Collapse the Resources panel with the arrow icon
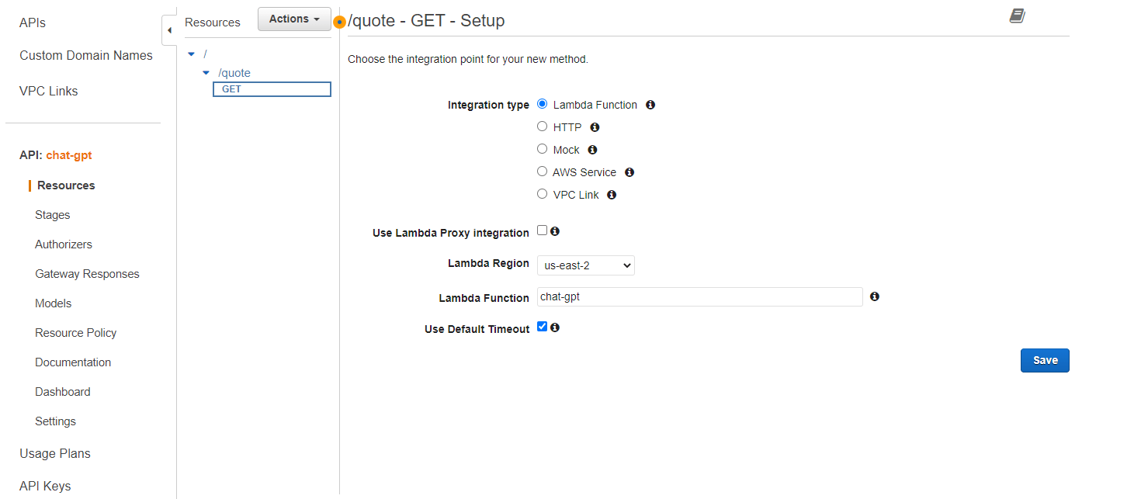Screen dimensions: 1148x499 [169, 31]
